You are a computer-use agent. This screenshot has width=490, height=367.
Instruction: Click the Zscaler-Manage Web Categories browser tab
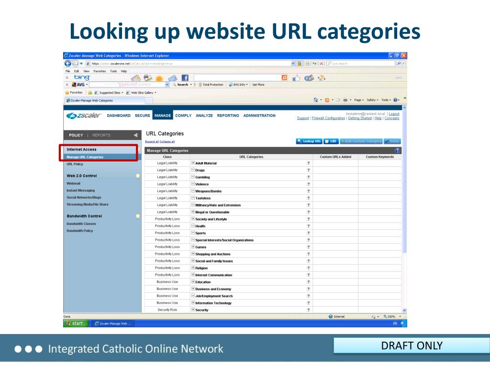[105, 100]
